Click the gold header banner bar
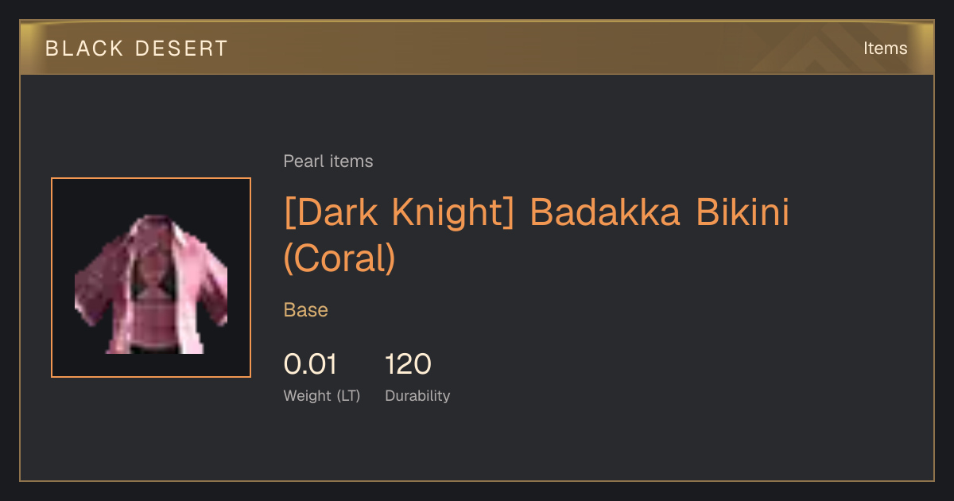 (477, 49)
